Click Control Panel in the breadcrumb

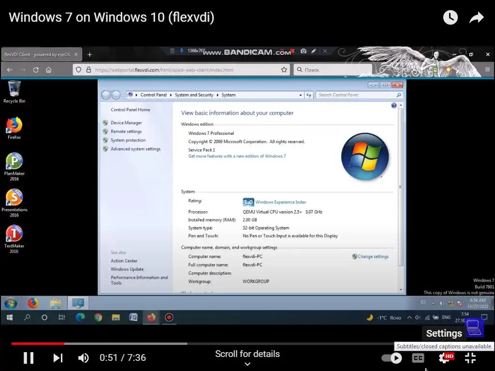click(x=153, y=95)
